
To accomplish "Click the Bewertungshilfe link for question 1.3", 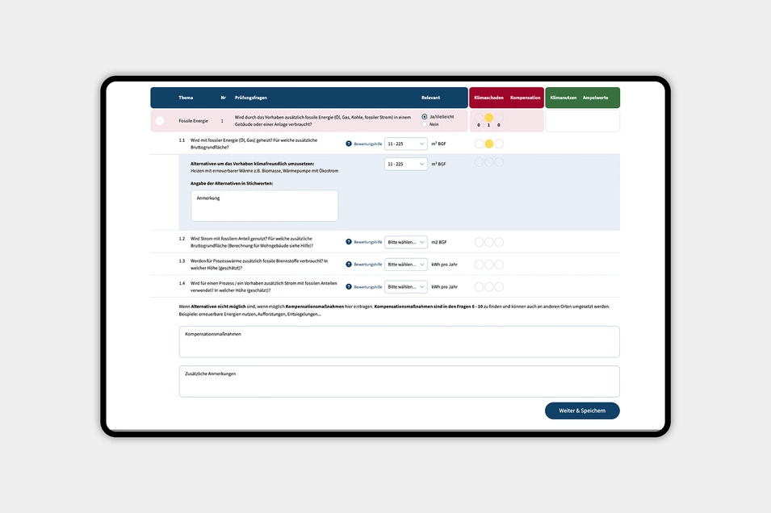I will click(368, 265).
